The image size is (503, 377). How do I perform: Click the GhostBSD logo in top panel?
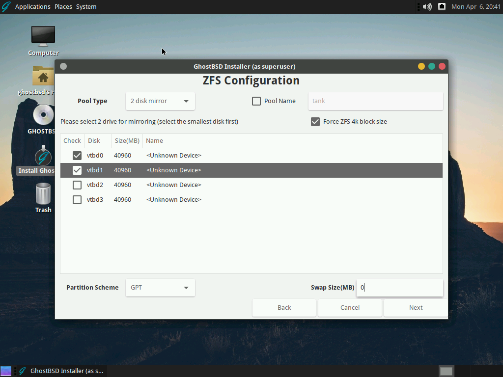(6, 7)
